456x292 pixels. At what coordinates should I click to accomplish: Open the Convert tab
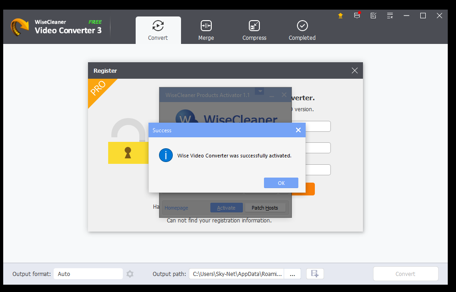click(158, 30)
